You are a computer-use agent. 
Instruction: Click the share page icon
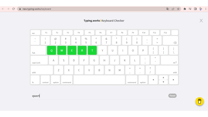point(173,9)
